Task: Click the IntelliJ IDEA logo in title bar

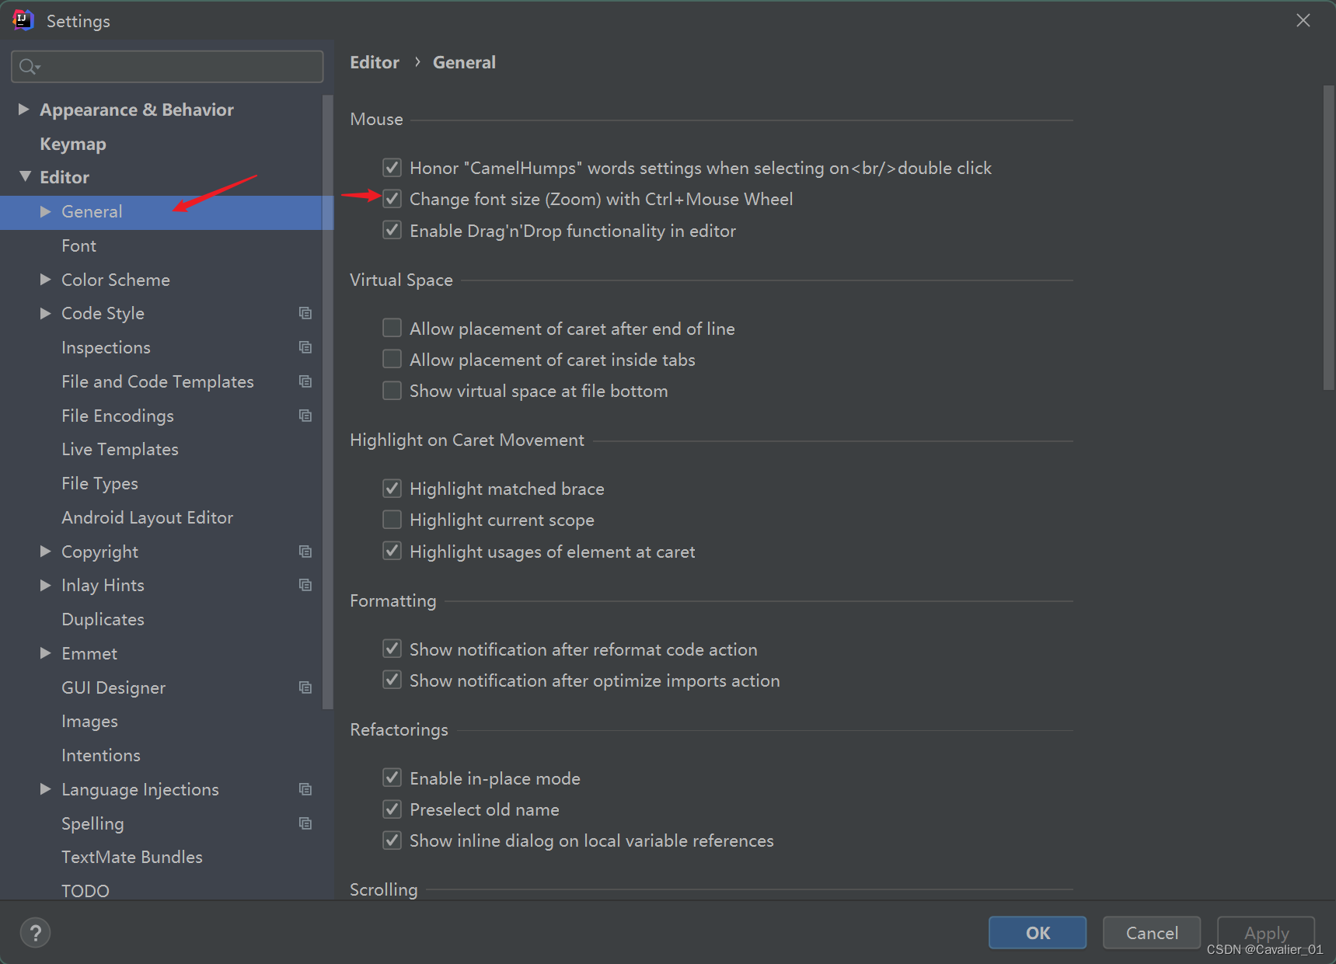Action: tap(23, 20)
